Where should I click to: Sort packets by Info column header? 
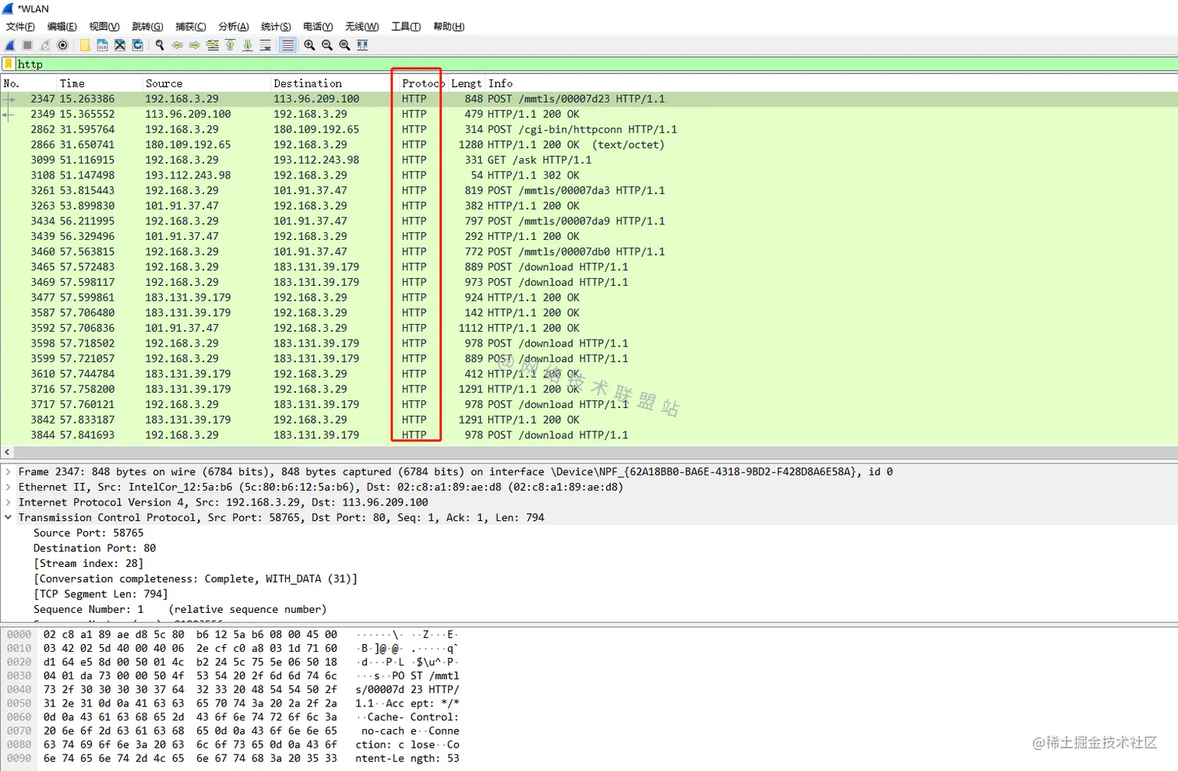pyautogui.click(x=831, y=83)
